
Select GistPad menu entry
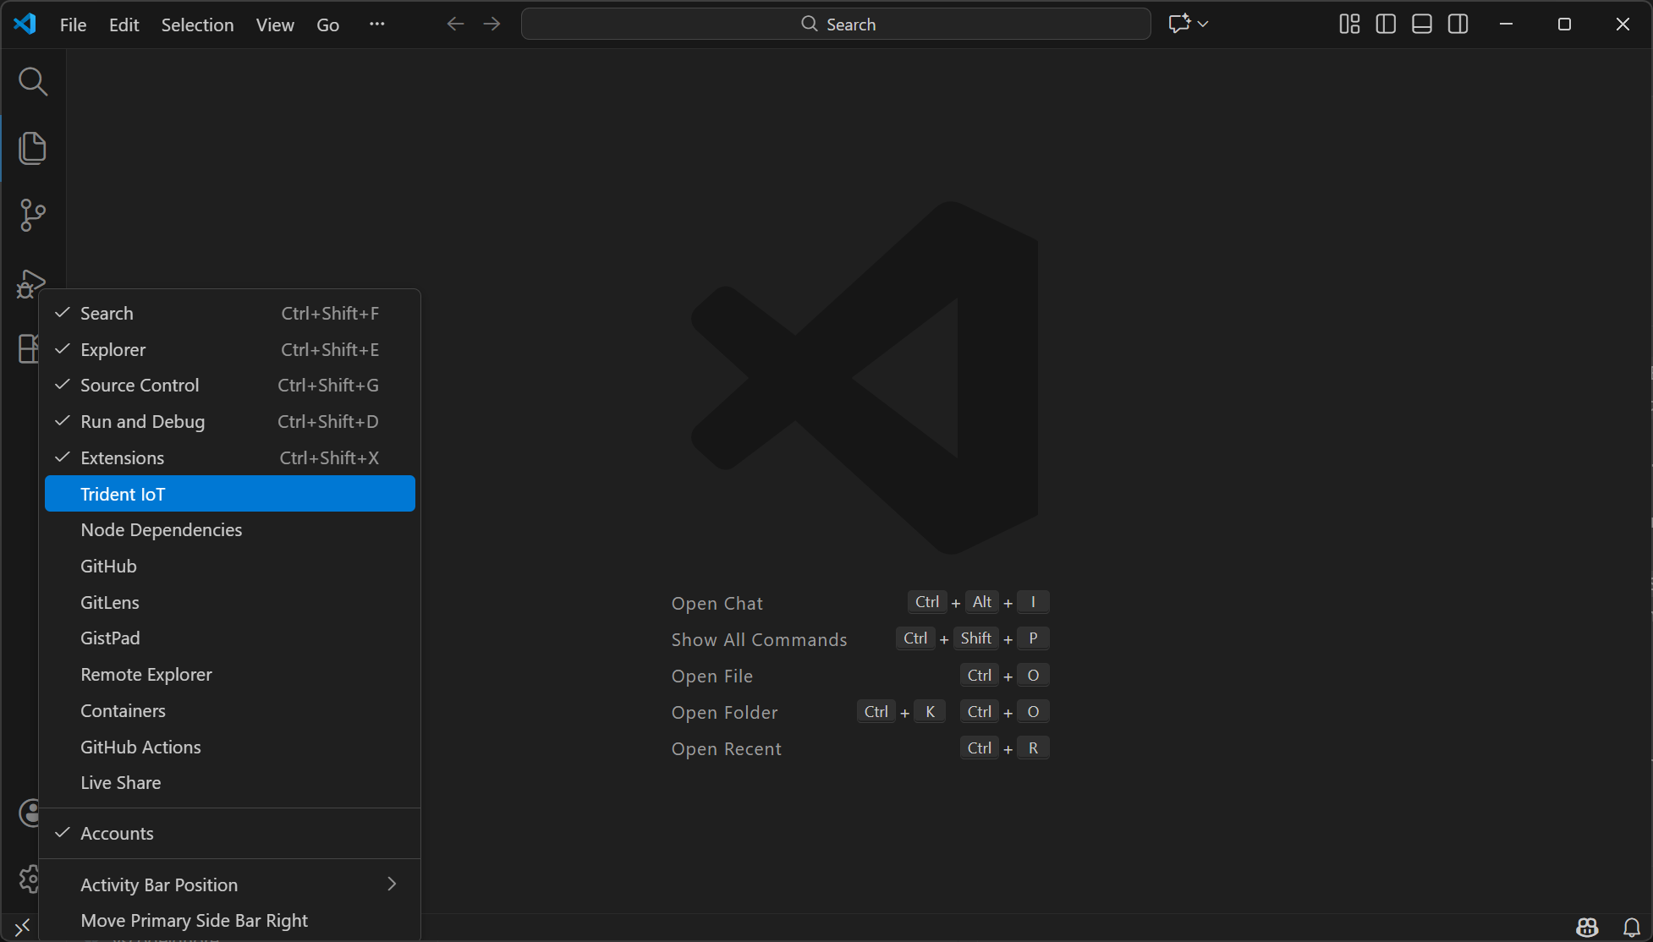click(230, 638)
